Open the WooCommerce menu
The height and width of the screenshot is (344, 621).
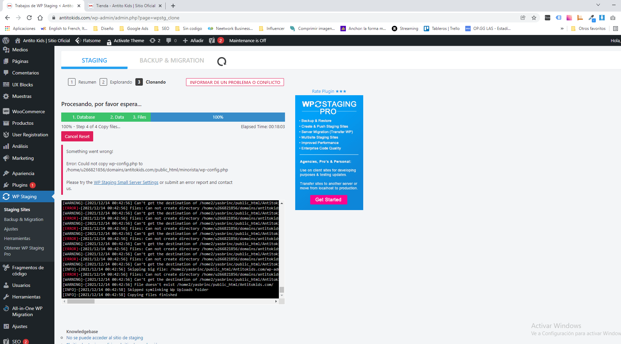pyautogui.click(x=28, y=111)
